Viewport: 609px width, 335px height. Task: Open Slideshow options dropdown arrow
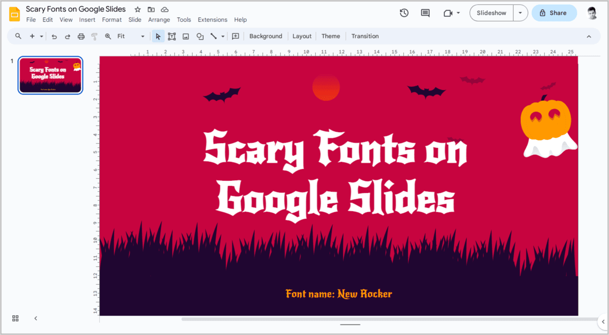[x=520, y=13]
